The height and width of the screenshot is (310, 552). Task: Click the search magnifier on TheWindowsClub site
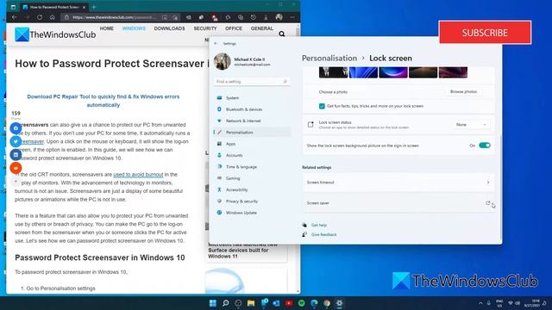pyautogui.click(x=282, y=34)
